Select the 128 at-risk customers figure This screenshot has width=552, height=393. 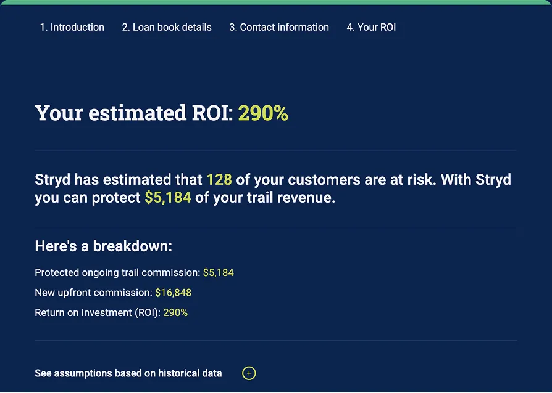[x=219, y=179]
